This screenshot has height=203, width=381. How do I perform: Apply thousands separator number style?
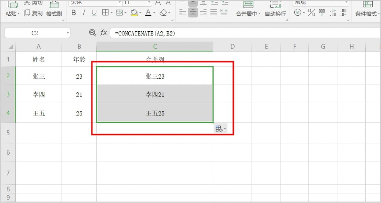click(322, 13)
